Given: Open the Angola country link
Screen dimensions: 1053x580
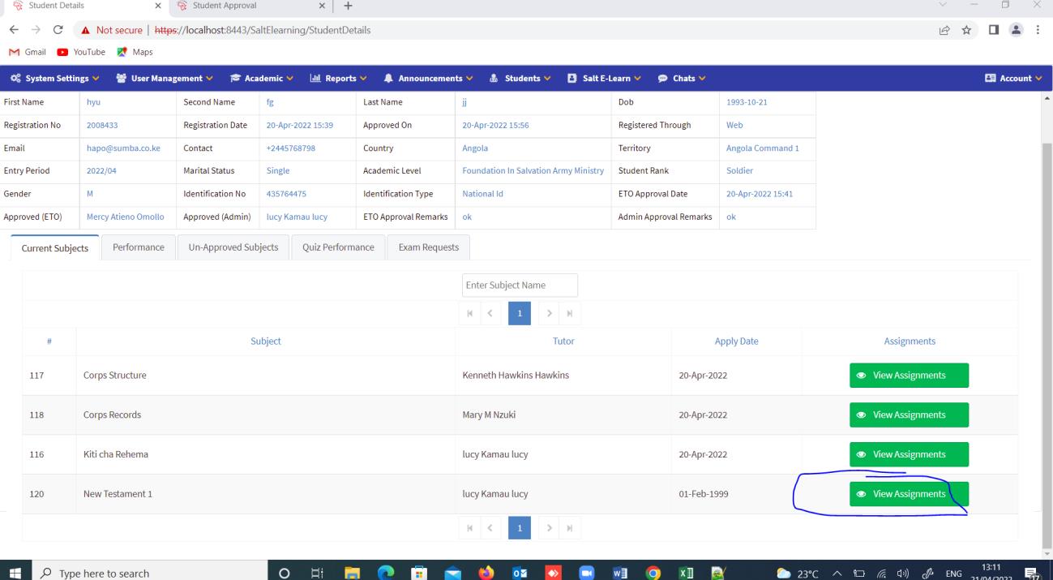Looking at the screenshot, I should click(474, 148).
